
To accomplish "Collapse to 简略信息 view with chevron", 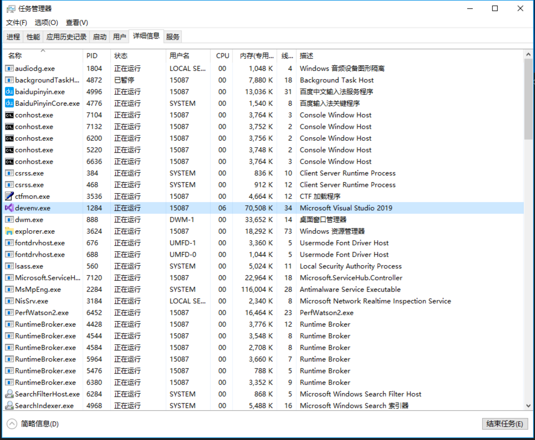I will [12, 424].
